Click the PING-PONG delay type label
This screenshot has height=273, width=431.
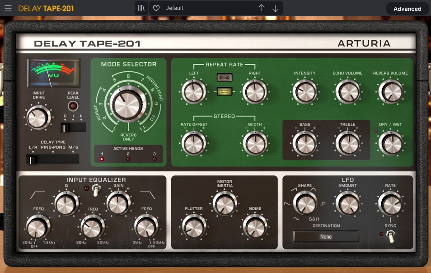tap(53, 147)
